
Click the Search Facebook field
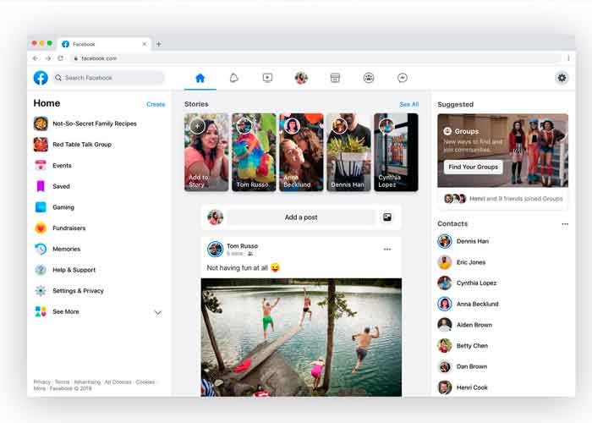click(x=108, y=78)
